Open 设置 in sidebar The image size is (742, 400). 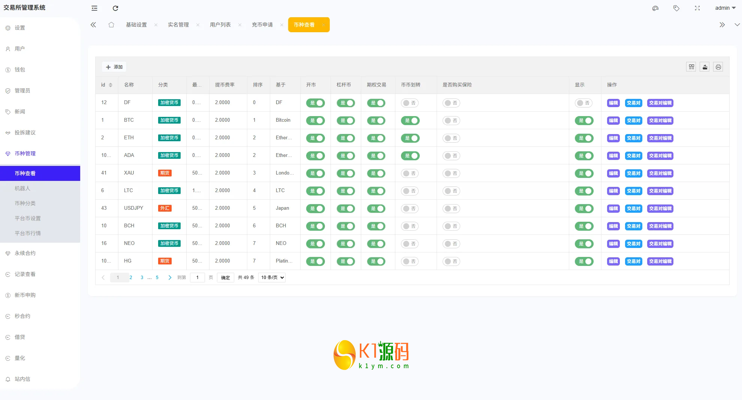pyautogui.click(x=40, y=28)
